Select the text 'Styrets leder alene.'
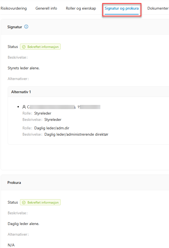 24,68
